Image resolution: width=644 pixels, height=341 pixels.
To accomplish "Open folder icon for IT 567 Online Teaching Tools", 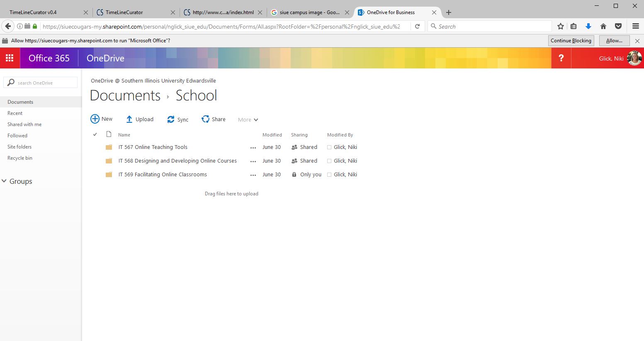I will (109, 147).
